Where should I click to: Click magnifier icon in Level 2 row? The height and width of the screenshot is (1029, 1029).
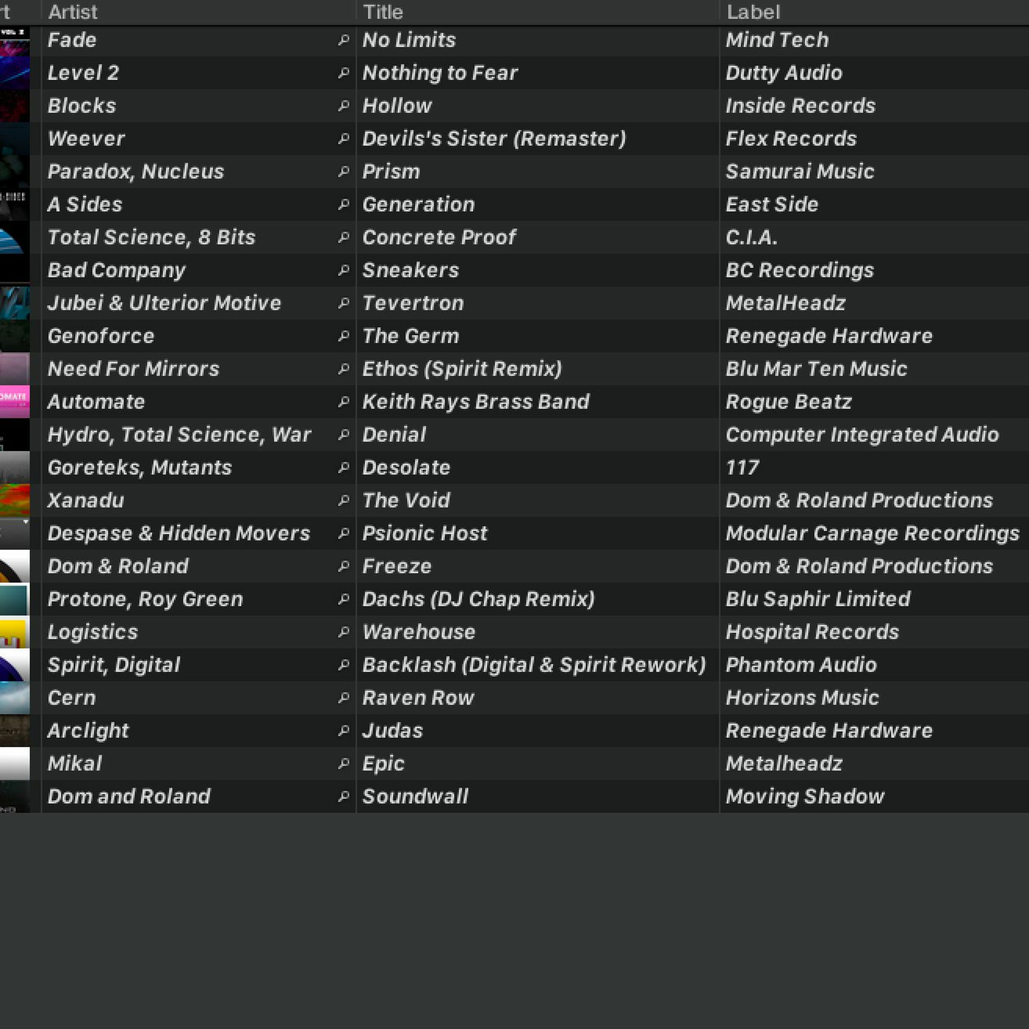pos(344,72)
